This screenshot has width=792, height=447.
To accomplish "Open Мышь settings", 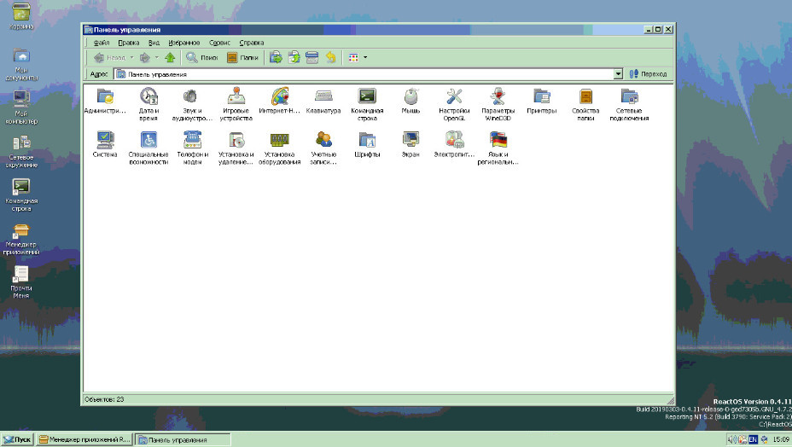I will (411, 101).
